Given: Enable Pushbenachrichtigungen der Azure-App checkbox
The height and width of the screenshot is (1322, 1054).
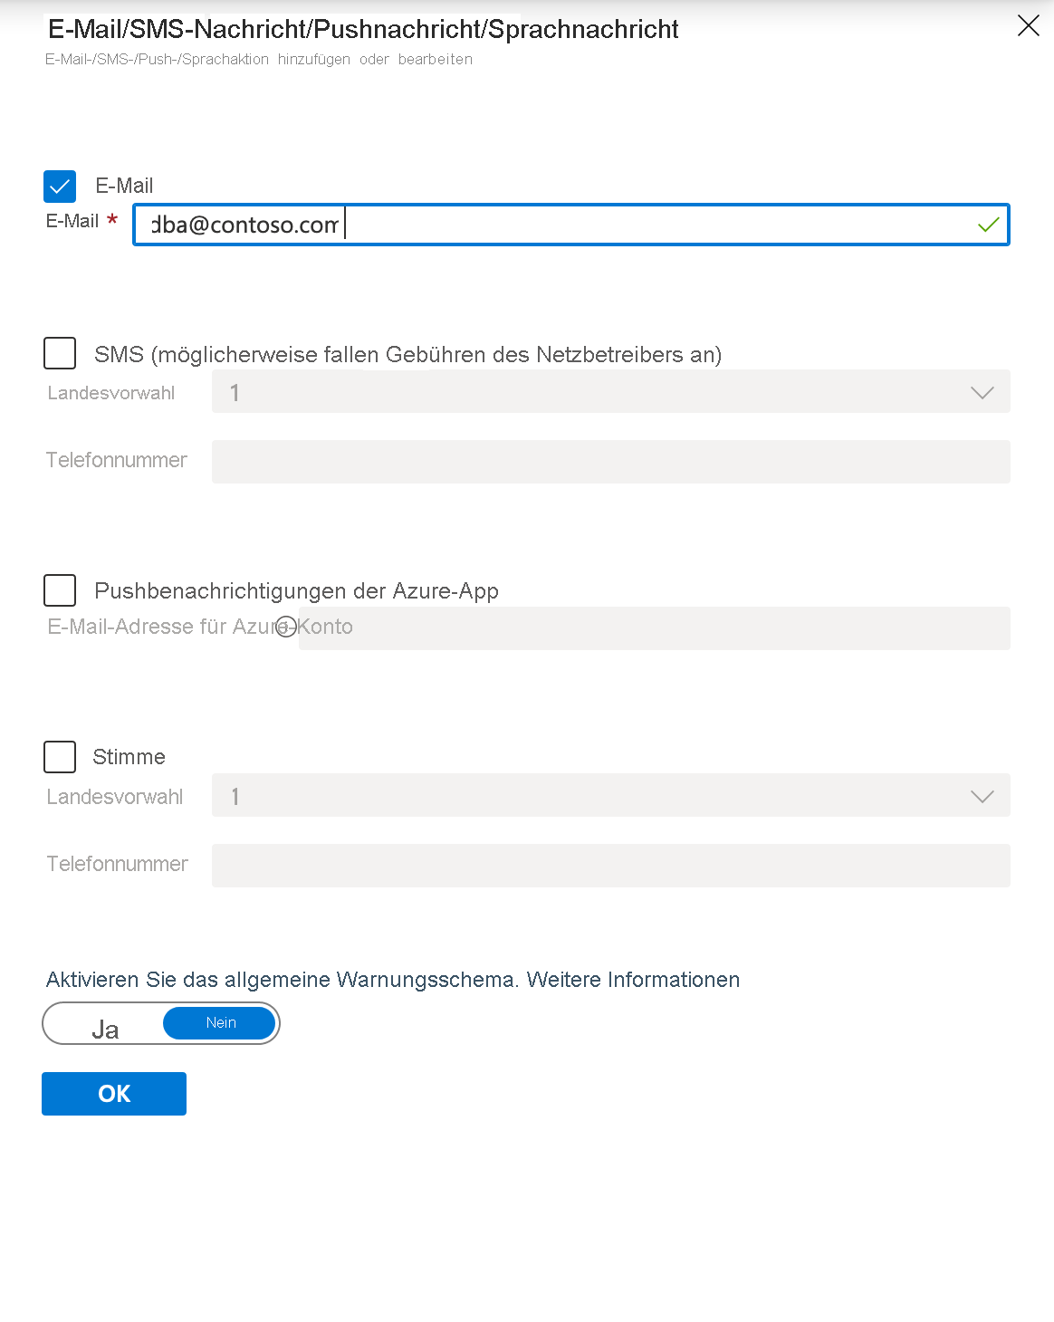Looking at the screenshot, I should click(x=60, y=590).
